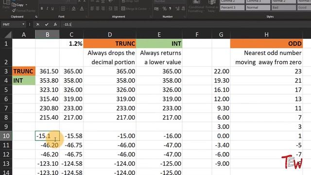This screenshot has width=311, height=175.
Task: Toggle Bold formatting
Action: [42, 9]
